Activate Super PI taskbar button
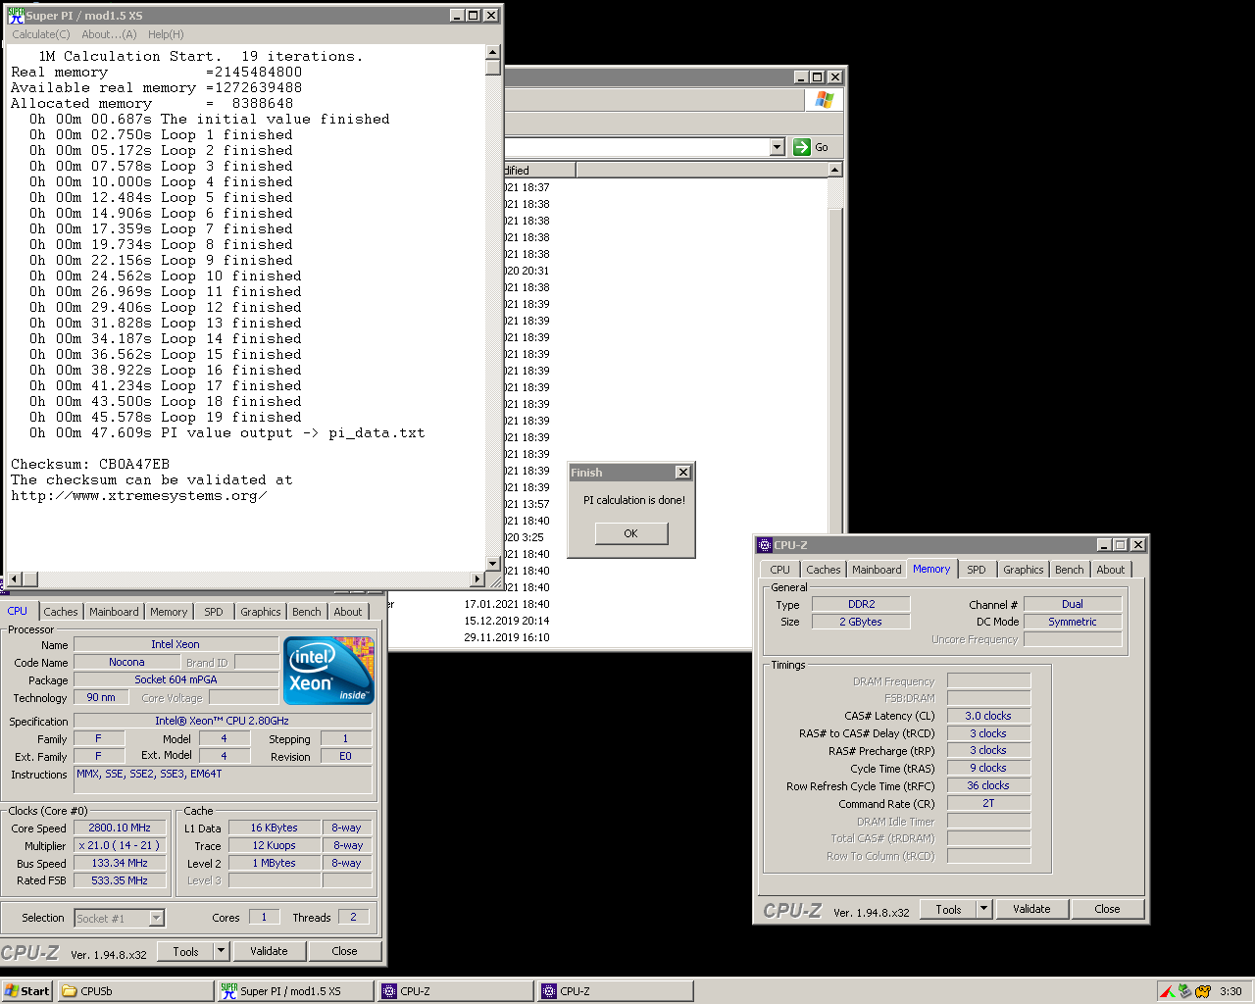The width and height of the screenshot is (1255, 1004). click(295, 991)
